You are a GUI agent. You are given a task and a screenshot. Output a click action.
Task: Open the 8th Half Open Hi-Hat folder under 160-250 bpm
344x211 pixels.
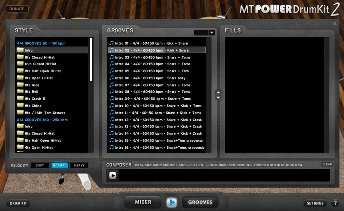tap(52, 140)
